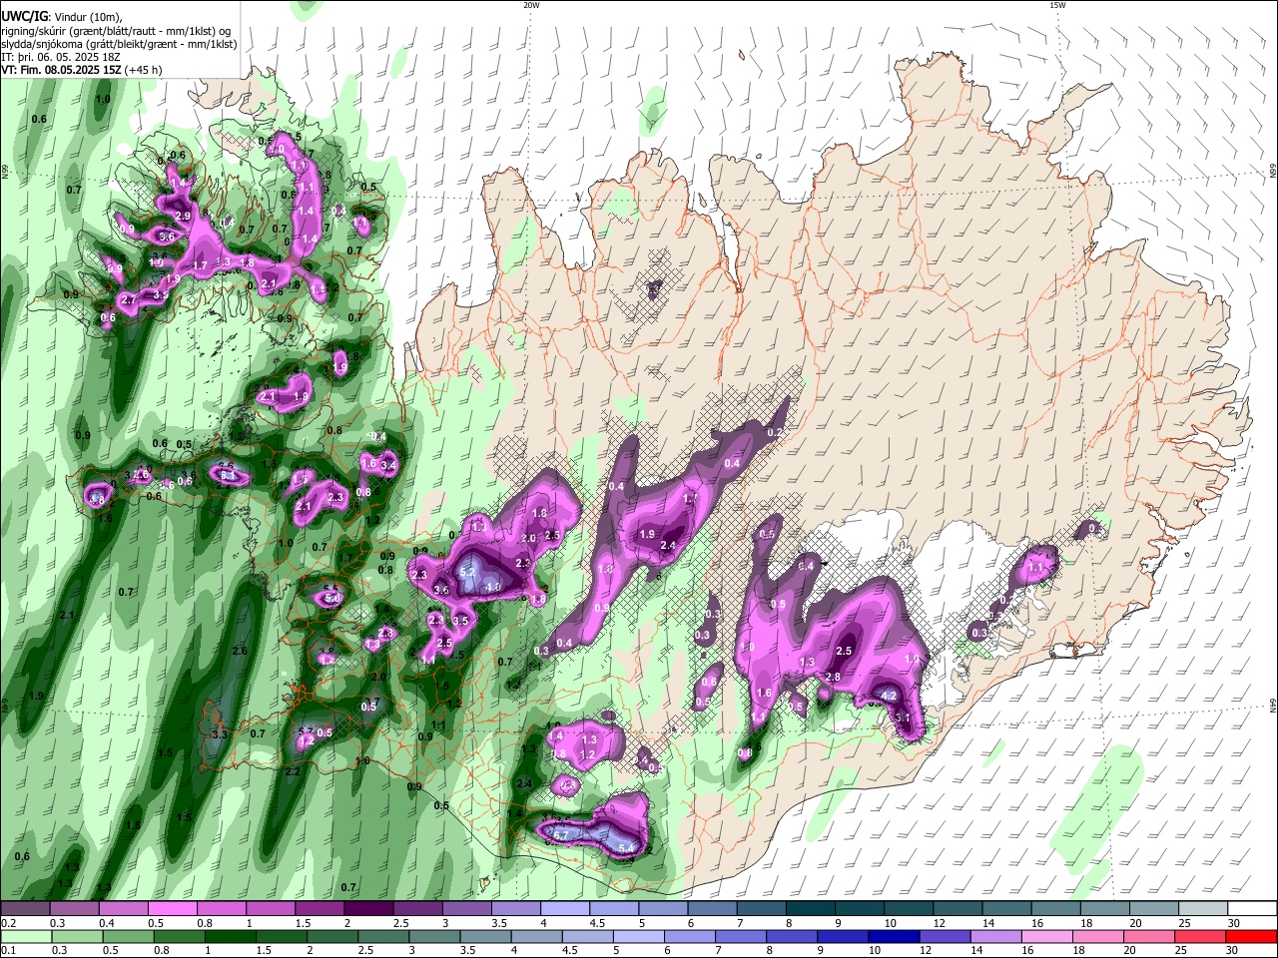Pick the pale green 0.1–0.3 swatch in lower legend

26,937
